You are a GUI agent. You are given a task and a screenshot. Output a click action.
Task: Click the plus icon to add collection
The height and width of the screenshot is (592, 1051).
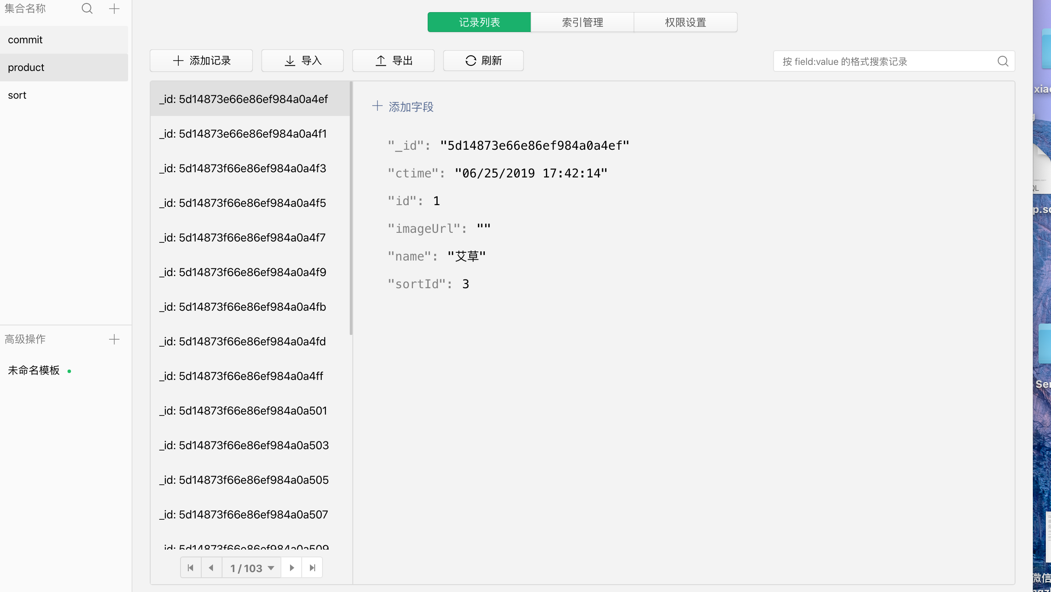pyautogui.click(x=114, y=9)
